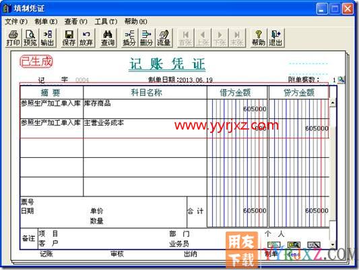This screenshot has height=270, width=359.
Task: Click debit amount 605000 in first row
Action: pyautogui.click(x=255, y=109)
